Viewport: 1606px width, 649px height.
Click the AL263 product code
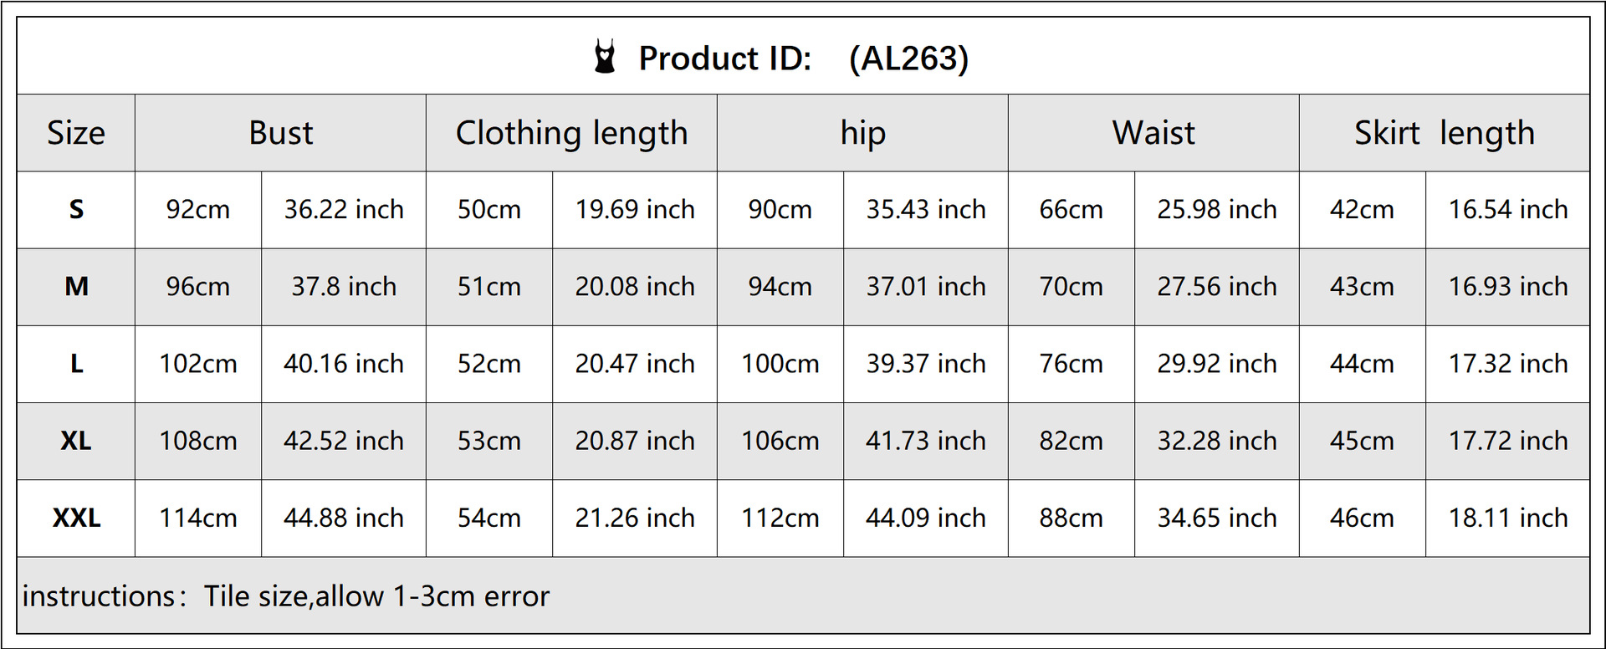[908, 59]
